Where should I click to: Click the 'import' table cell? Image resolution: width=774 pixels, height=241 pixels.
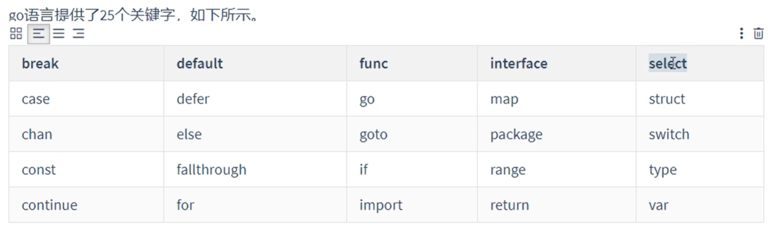(412, 205)
